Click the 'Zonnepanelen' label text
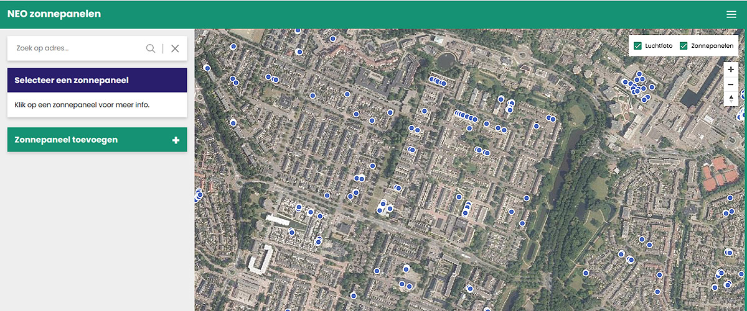Image resolution: width=747 pixels, height=311 pixels. coord(712,46)
